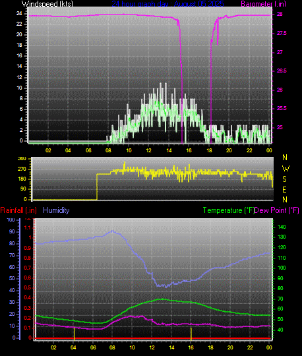Image resolution: width=302 pixels, height=356 pixels.
Task: Click the yellow marker bar near 04 hour
Action: pyautogui.click(x=75, y=334)
